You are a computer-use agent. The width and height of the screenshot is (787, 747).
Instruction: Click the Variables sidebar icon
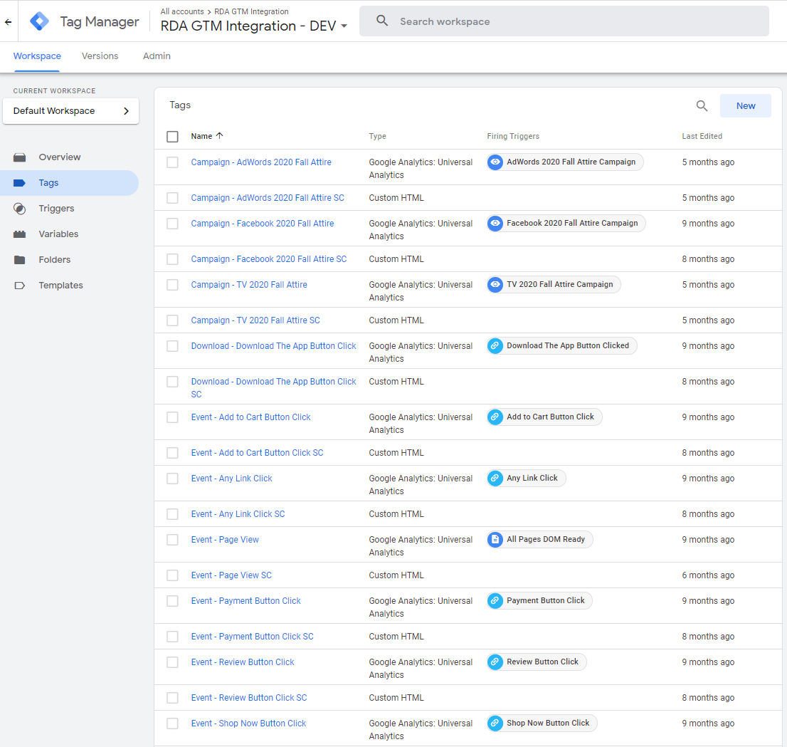pyautogui.click(x=20, y=234)
